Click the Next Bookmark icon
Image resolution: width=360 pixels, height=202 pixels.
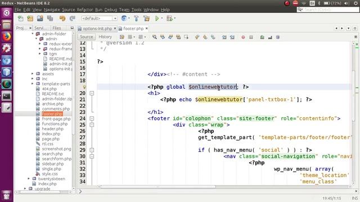[205, 37]
